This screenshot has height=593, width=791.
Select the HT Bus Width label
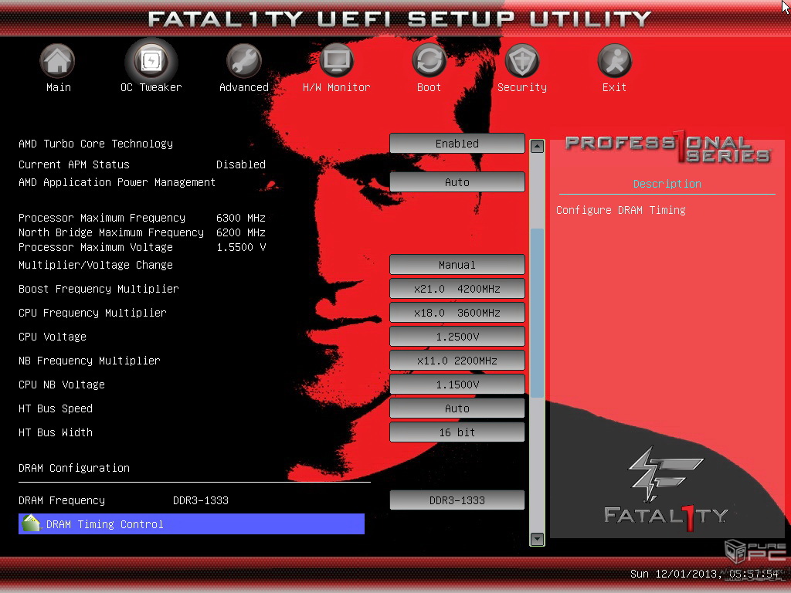click(x=56, y=432)
